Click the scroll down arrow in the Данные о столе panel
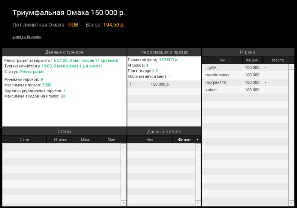Viewport: 297px width, 208px height. (x=198, y=203)
